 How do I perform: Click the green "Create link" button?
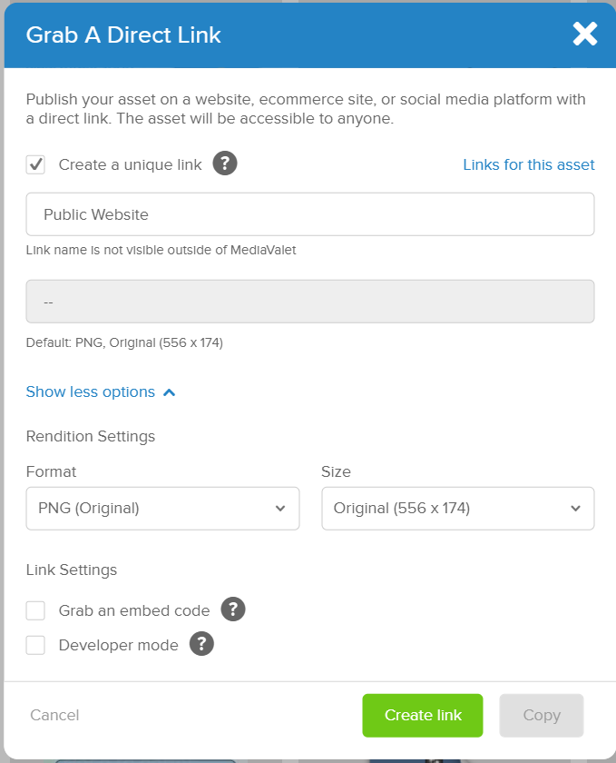422,715
